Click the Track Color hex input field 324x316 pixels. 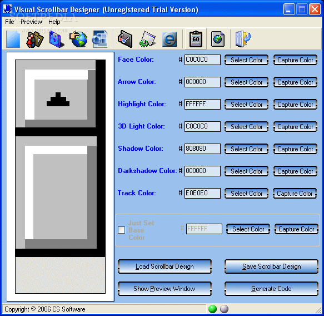point(202,193)
